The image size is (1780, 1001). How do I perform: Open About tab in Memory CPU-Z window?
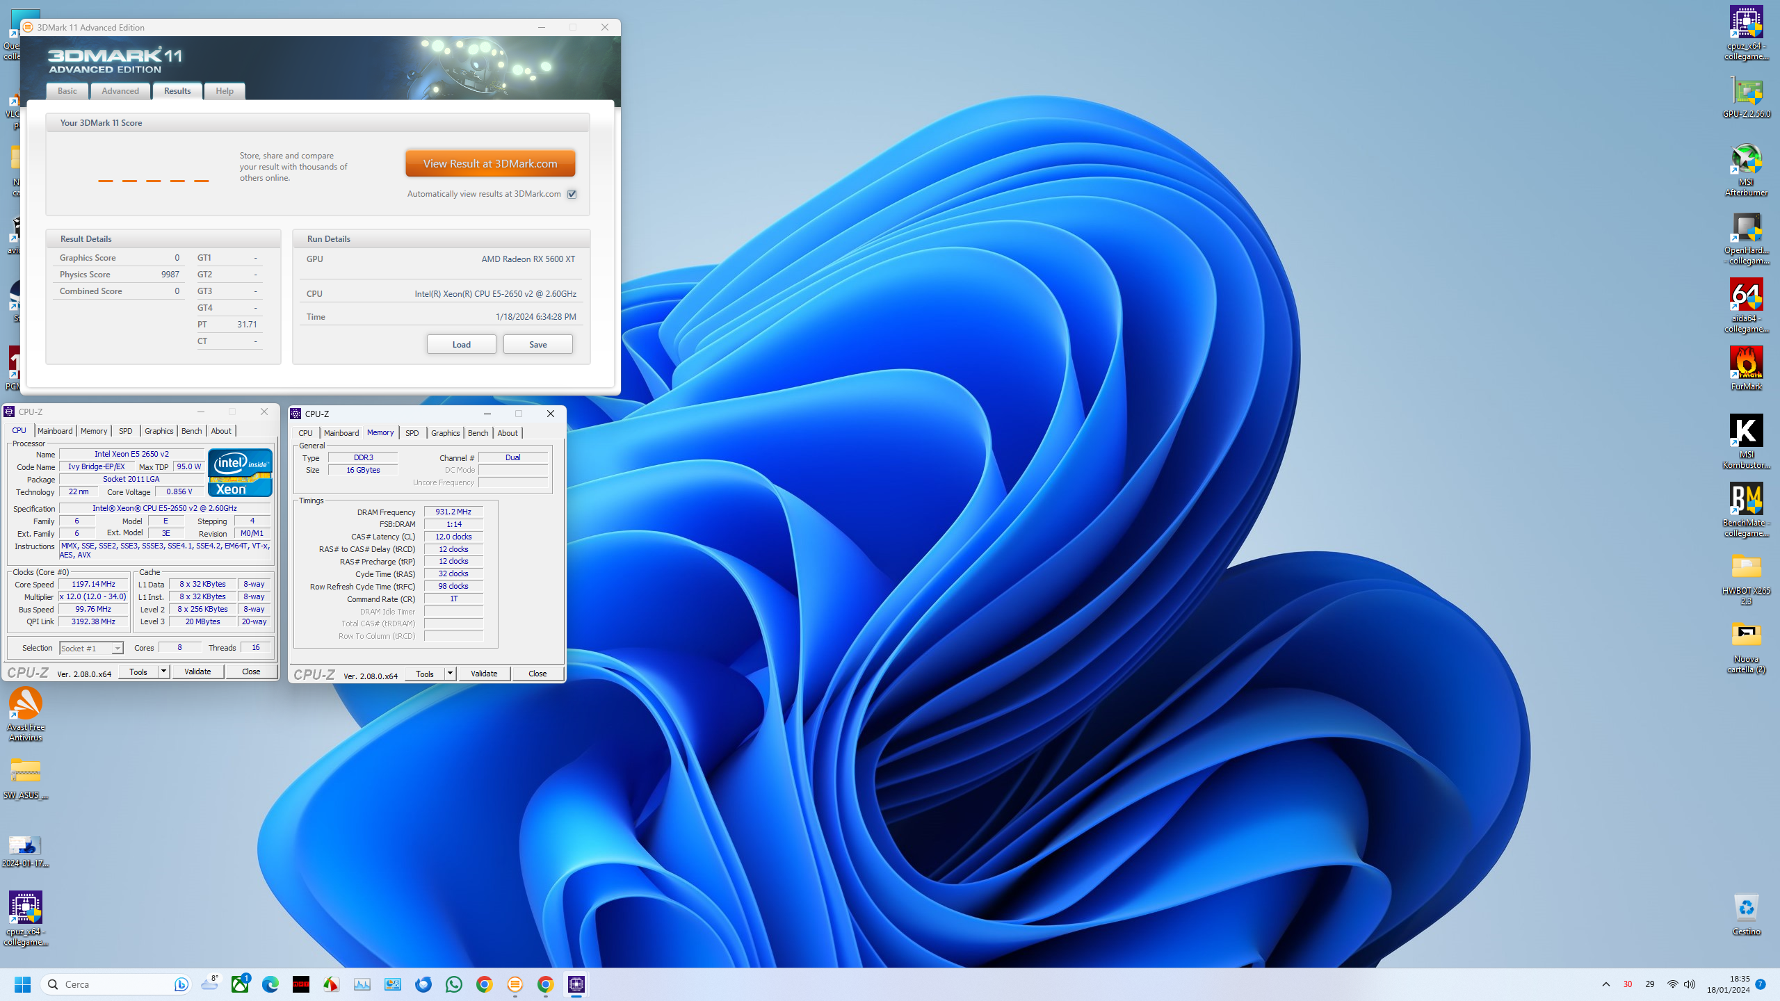(508, 433)
